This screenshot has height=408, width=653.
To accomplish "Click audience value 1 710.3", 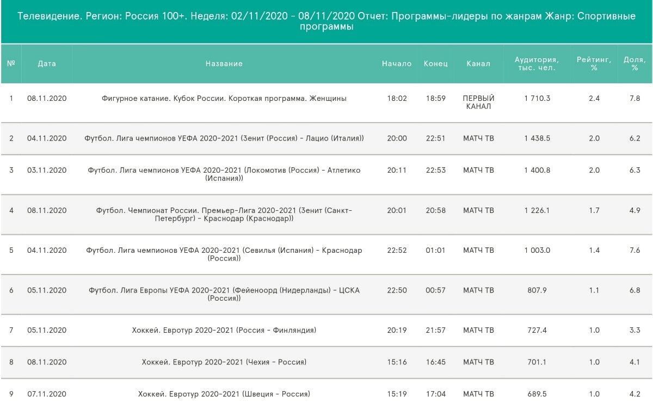I will pyautogui.click(x=537, y=99).
